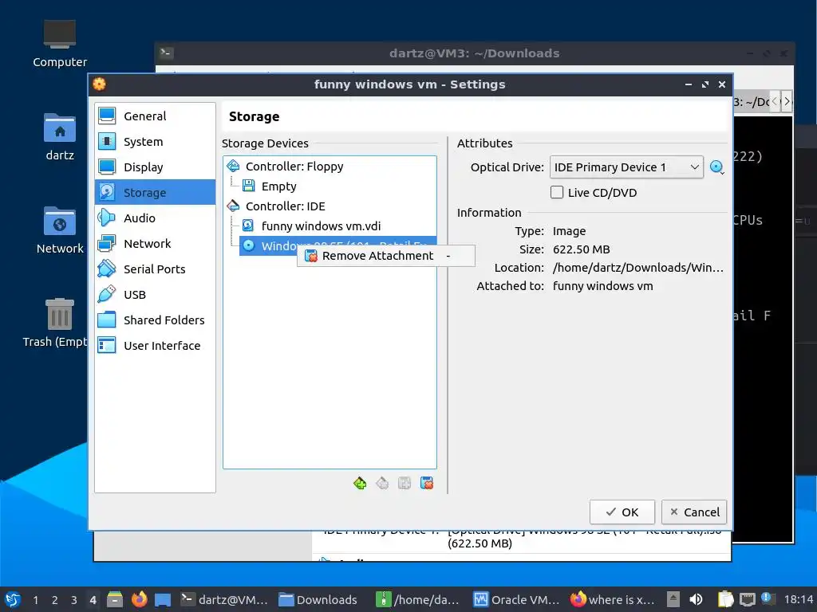Open the Optical Drive port dropdown
Image resolution: width=817 pixels, height=612 pixels.
[626, 167]
